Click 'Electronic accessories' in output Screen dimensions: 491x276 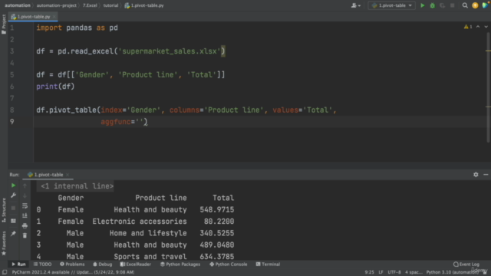coord(140,222)
